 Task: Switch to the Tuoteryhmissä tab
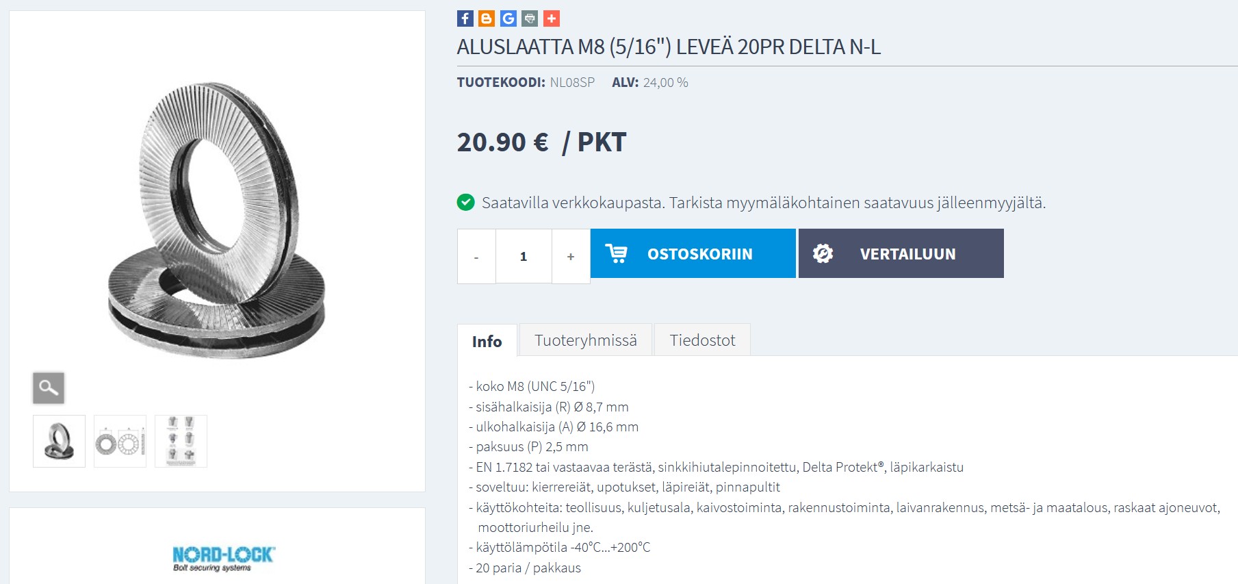pyautogui.click(x=585, y=340)
